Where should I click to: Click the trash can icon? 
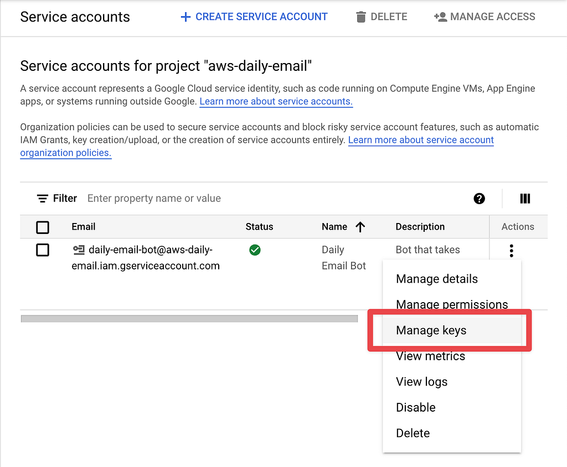360,17
